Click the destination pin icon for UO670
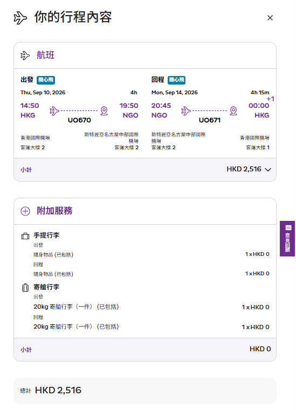This screenshot has width=296, height=410. coord(104,111)
